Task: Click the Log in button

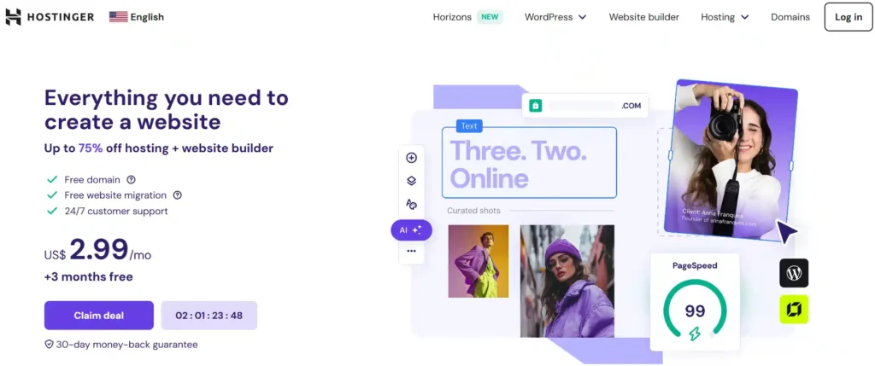Action: tap(849, 17)
